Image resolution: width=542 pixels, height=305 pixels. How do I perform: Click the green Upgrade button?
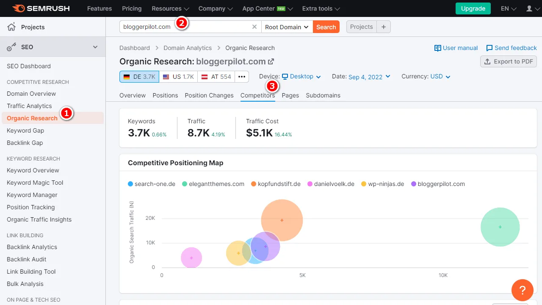pyautogui.click(x=473, y=8)
